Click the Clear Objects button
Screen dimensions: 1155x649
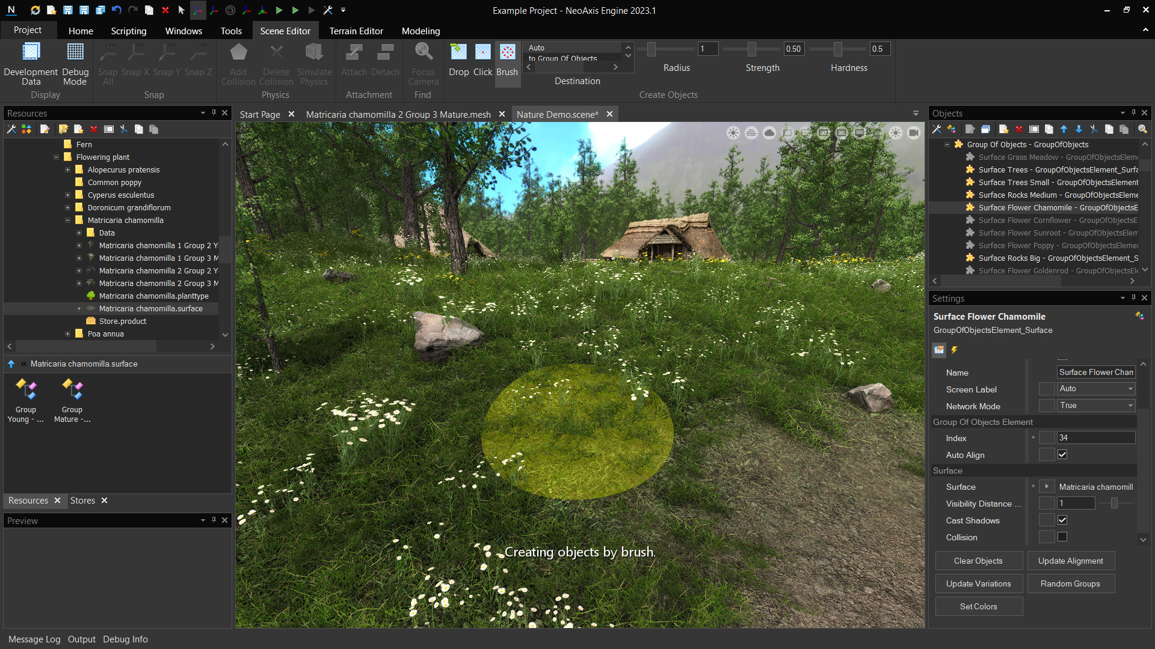click(979, 561)
